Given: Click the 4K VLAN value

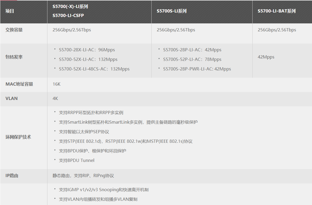Looking at the screenshot, I should pos(55,98).
